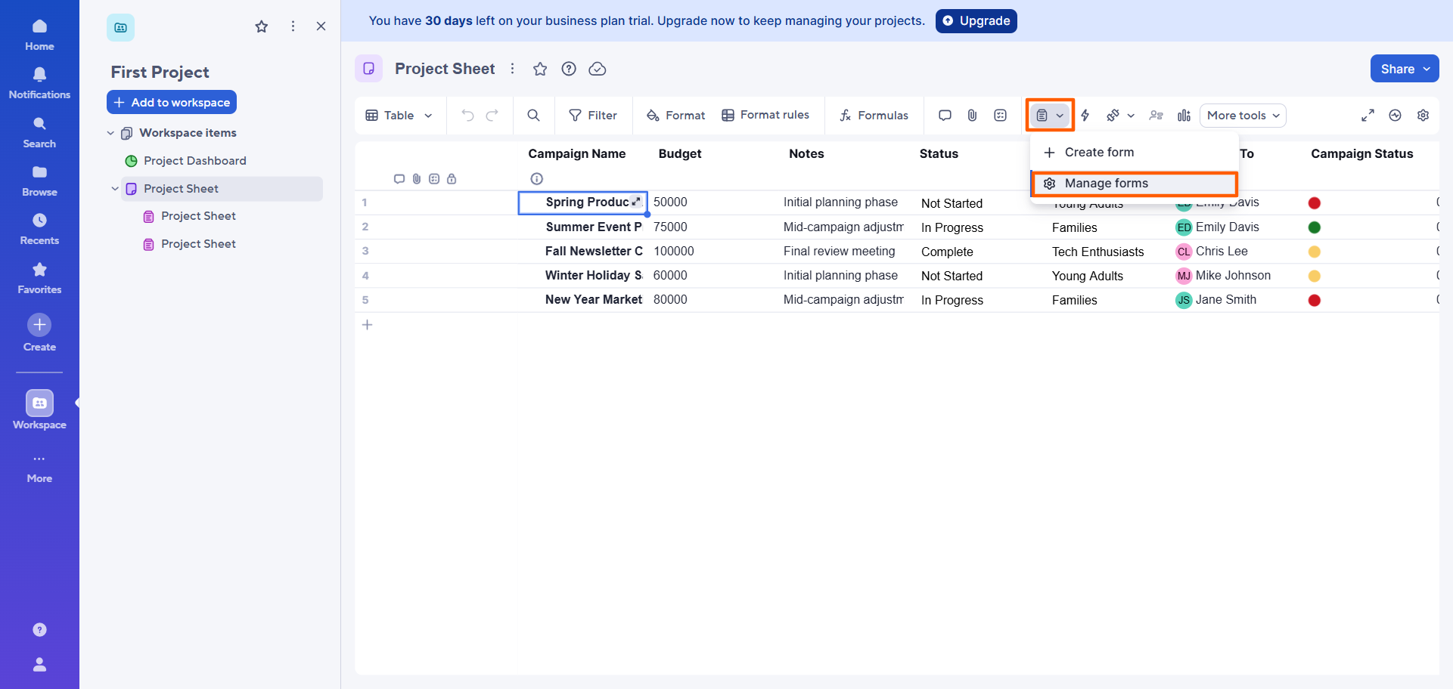Go to Home in sidebar
The image size is (1453, 689).
pos(39,36)
